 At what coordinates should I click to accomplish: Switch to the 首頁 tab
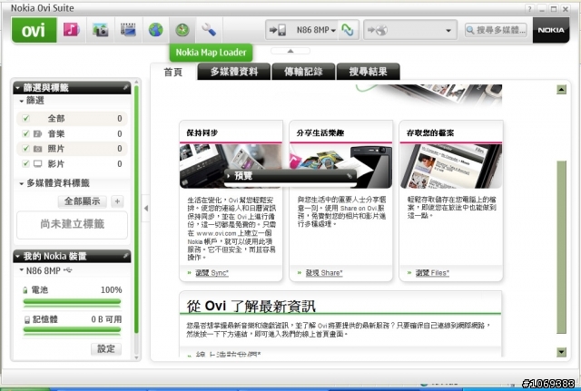173,72
